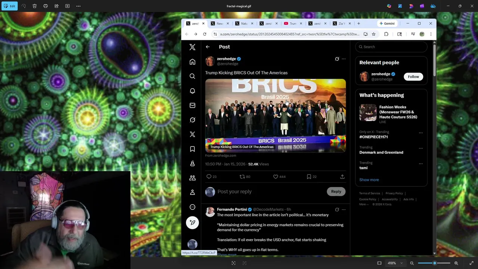Open Chrome three-dot menu

point(431,34)
